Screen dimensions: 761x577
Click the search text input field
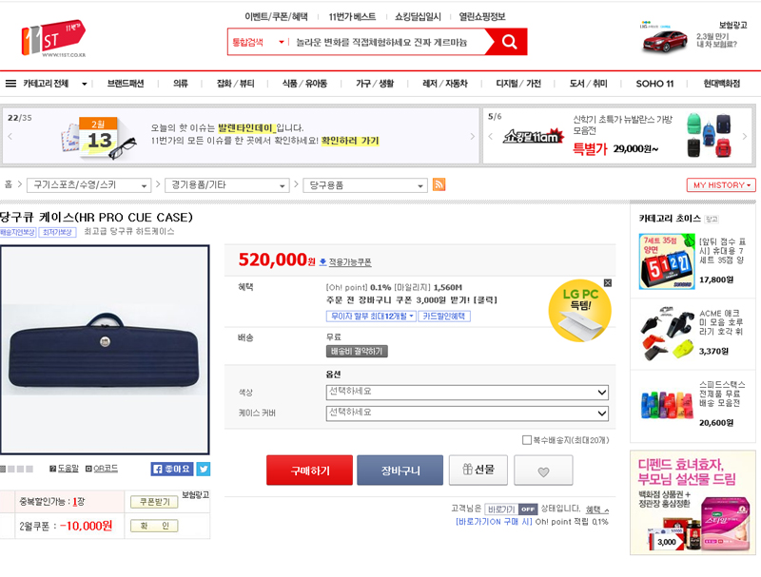tap(387, 42)
